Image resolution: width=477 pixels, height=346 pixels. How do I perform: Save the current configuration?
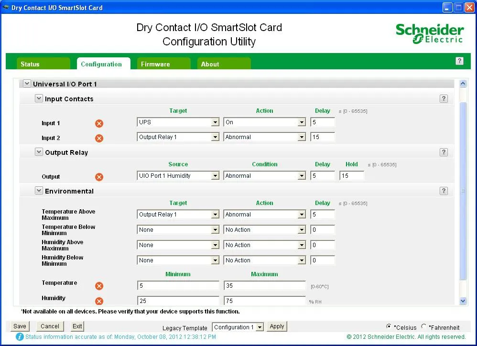(19, 326)
